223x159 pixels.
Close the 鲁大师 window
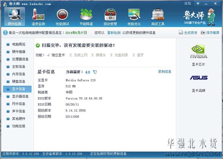pyautogui.click(x=215, y=4)
